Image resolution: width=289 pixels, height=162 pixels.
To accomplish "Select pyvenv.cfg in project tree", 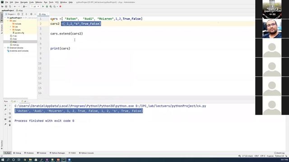I will [x=18, y=33].
